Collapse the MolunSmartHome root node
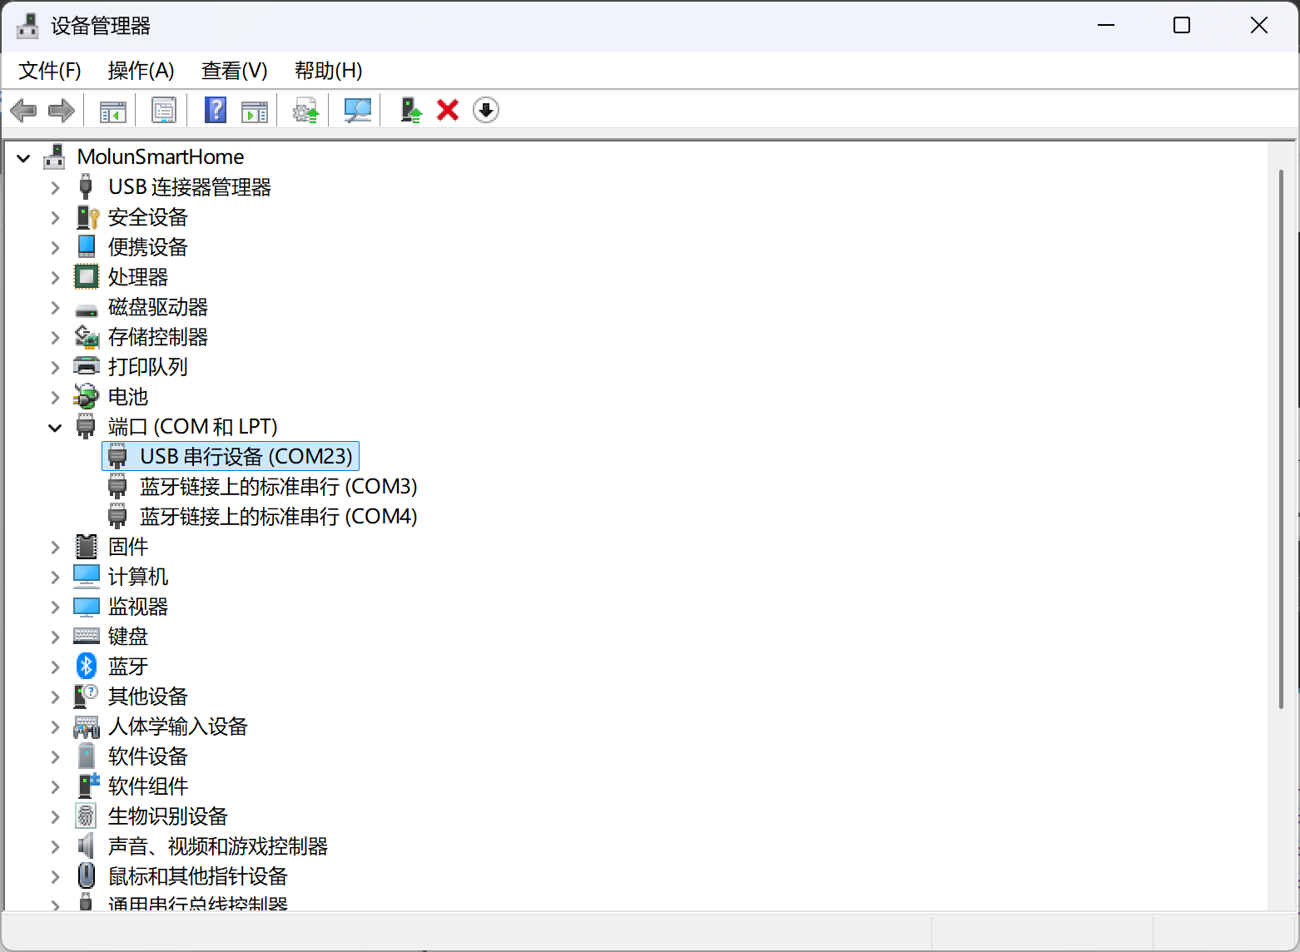1300x952 pixels. tap(23, 158)
